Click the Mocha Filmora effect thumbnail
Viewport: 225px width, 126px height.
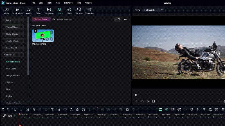coord(43,36)
